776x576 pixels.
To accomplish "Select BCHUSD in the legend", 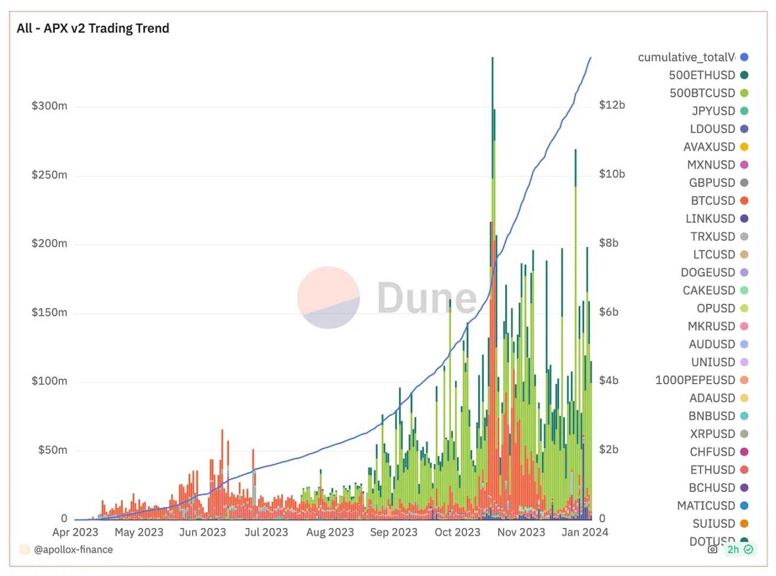I will click(x=719, y=488).
